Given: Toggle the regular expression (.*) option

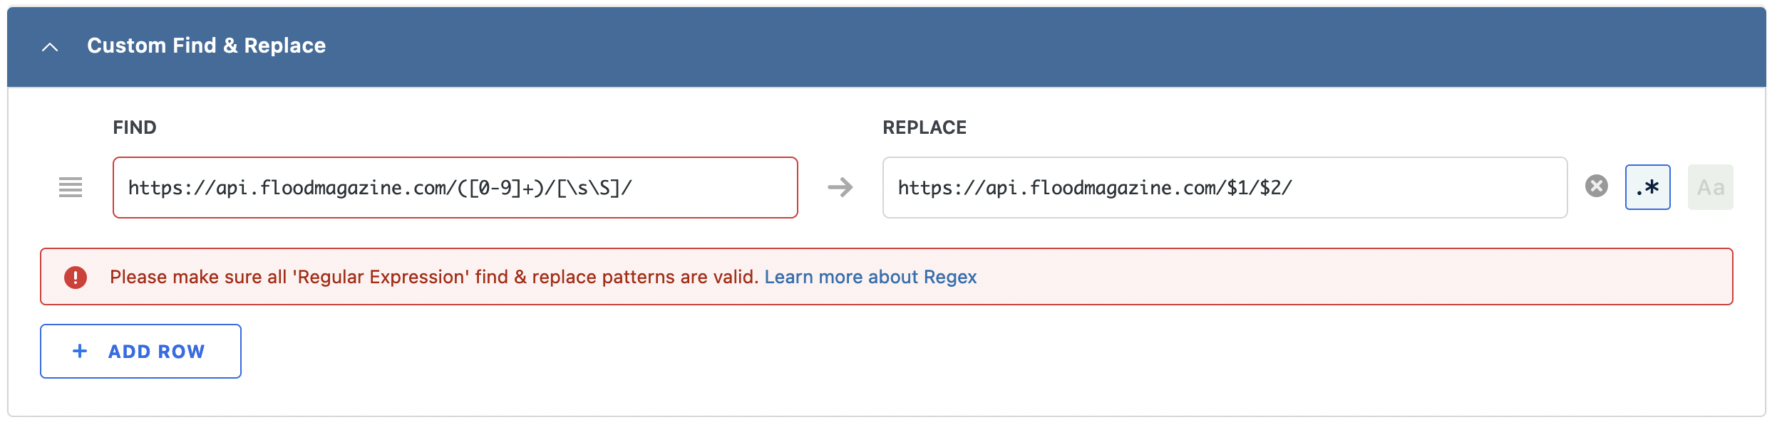Looking at the screenshot, I should pos(1647,187).
